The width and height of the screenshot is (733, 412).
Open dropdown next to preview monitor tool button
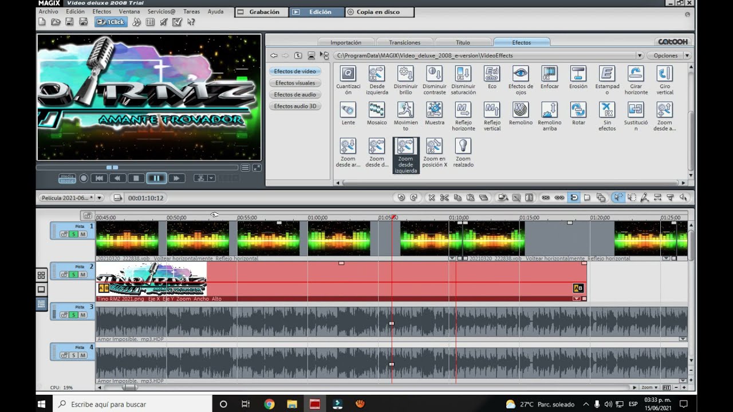click(211, 178)
